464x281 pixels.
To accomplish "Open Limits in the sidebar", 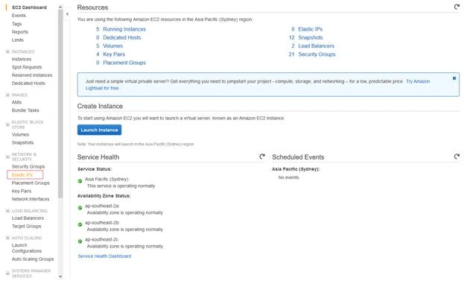I will tap(17, 40).
